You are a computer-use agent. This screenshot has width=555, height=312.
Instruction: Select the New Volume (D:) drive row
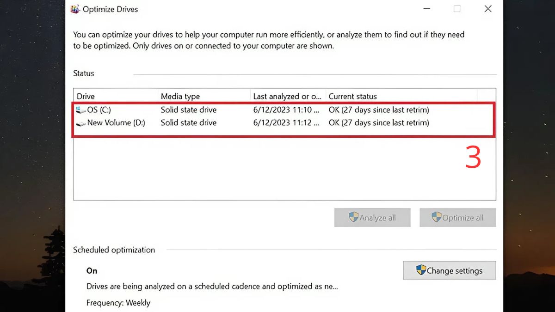pos(116,123)
